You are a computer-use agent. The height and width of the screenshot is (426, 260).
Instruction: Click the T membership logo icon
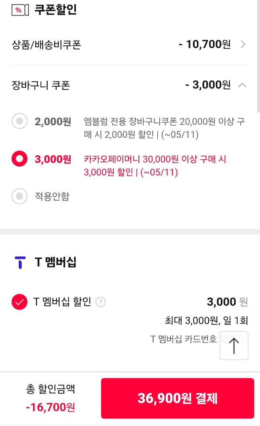tap(20, 262)
